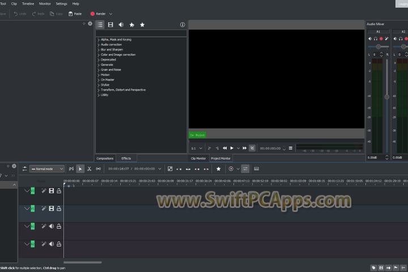Open the Timeline menu
The width and height of the screenshot is (408, 272).
(x=28, y=3)
